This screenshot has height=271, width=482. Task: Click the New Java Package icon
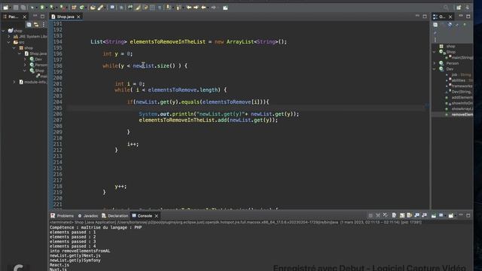point(74,8)
